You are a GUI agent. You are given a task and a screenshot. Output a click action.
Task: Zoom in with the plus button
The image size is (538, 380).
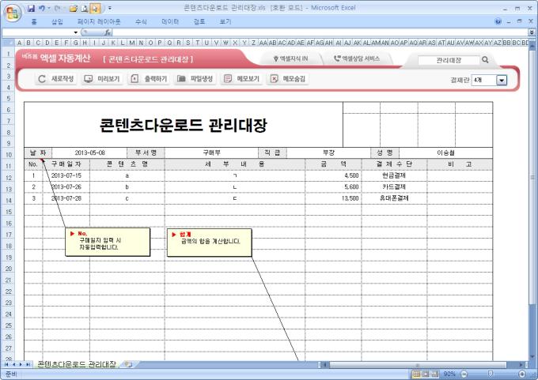coord(522,374)
